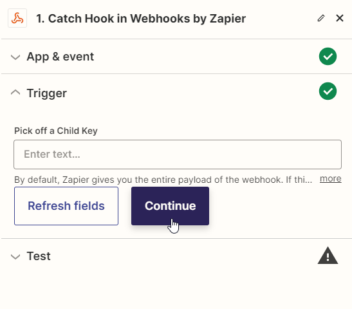Click the step title Catch Hook text

pos(141,19)
